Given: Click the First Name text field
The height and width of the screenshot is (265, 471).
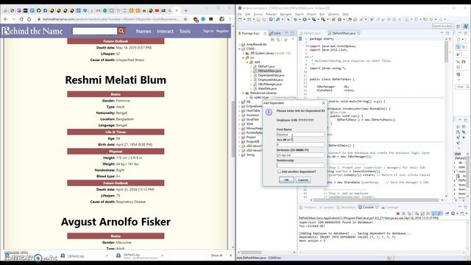Looking at the screenshot, I should pos(300,134).
